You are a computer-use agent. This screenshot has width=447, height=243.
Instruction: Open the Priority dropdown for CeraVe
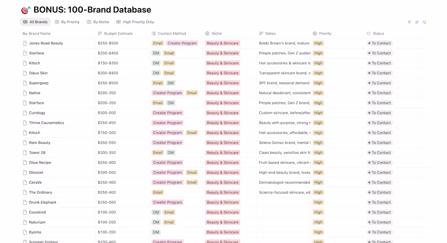pyautogui.click(x=318, y=182)
